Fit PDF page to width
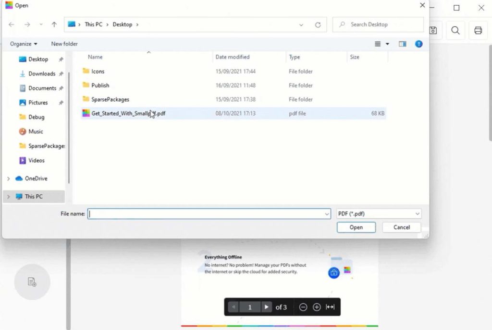492x330 pixels. [x=330, y=307]
